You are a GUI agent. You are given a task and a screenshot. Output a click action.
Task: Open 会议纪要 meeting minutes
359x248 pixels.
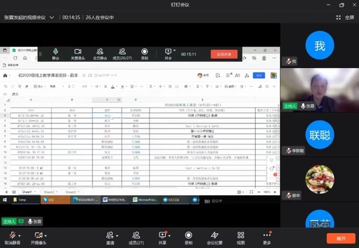click(215, 238)
